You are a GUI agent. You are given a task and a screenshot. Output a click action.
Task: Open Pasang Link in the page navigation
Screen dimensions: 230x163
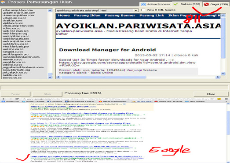click(x=152, y=15)
